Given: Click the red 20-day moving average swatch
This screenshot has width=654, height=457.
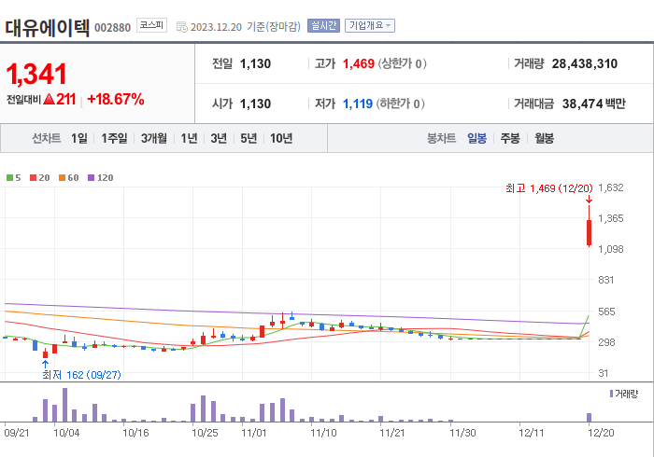Looking at the screenshot, I should [33, 178].
